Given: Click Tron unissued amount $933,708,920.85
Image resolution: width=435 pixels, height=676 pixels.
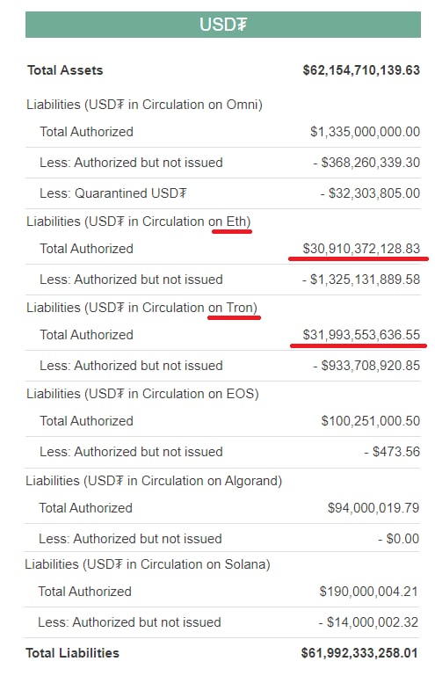Looking at the screenshot, I should (x=366, y=366).
